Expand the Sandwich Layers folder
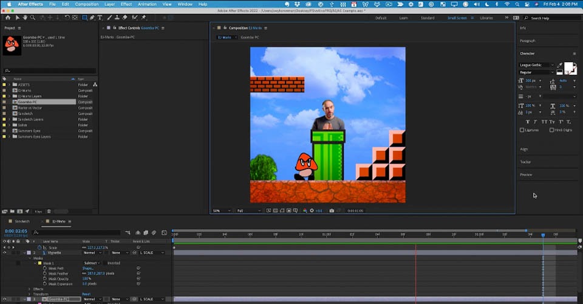Screen dimensions: 583x304 pos(9,119)
